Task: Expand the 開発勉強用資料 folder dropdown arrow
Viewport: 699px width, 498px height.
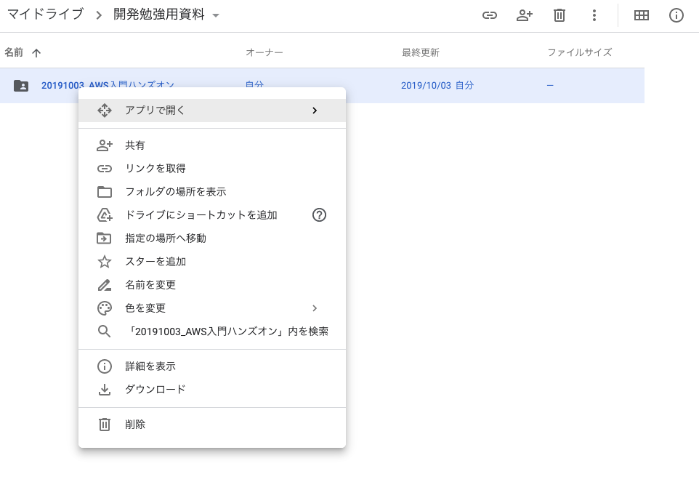Action: click(216, 16)
